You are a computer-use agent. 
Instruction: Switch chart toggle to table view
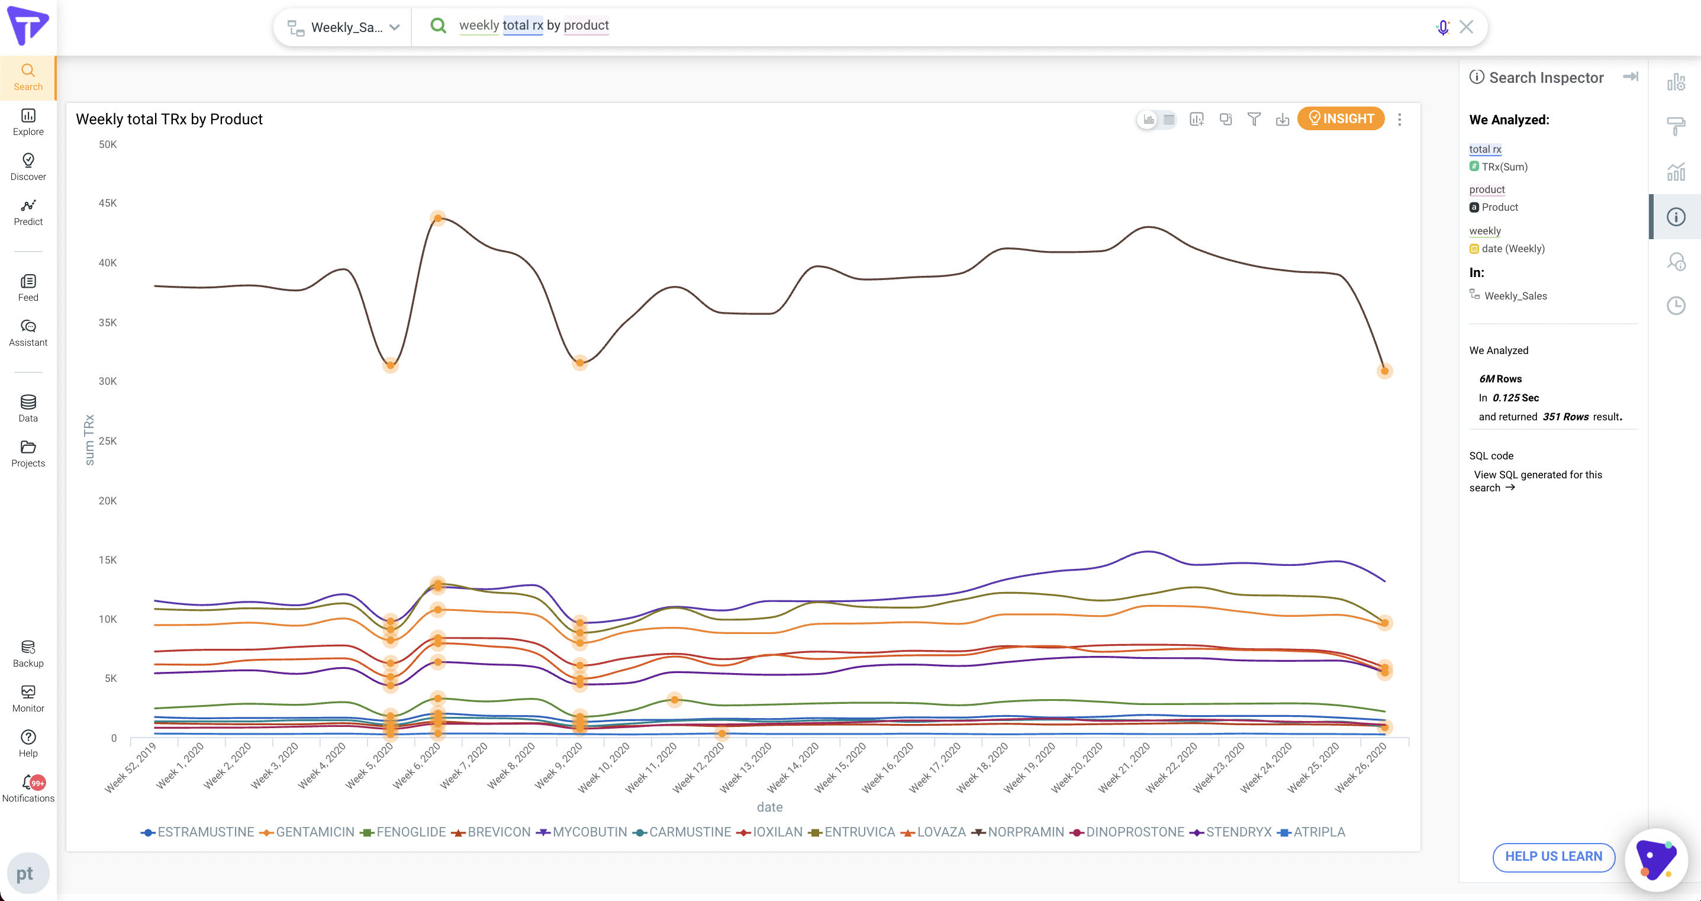(x=1169, y=120)
